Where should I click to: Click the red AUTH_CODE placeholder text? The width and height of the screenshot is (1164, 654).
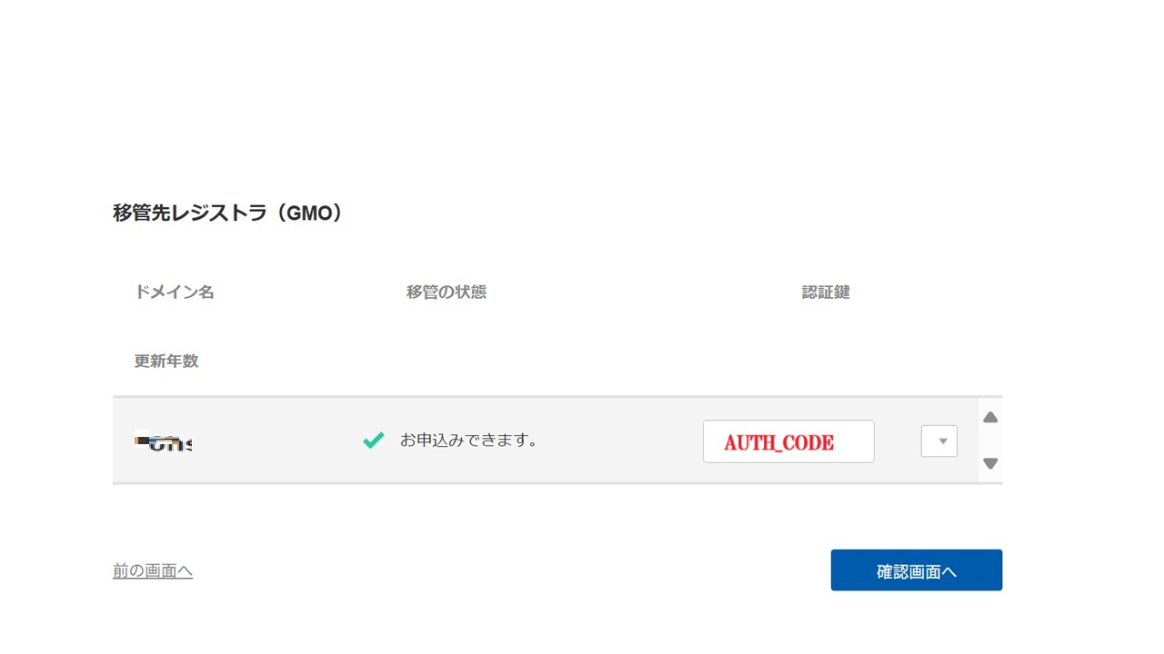coord(779,442)
